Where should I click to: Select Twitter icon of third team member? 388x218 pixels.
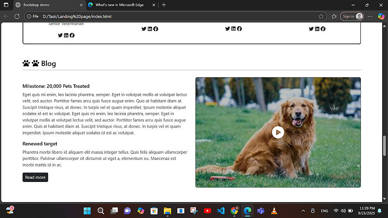point(227,29)
